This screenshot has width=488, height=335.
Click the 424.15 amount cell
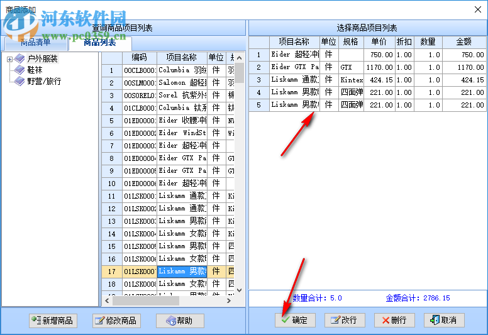pos(464,80)
